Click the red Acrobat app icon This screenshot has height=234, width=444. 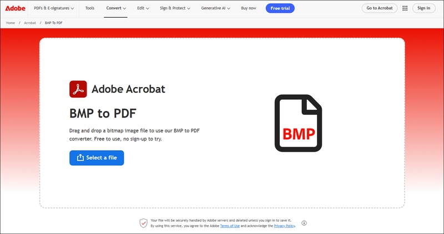78,89
